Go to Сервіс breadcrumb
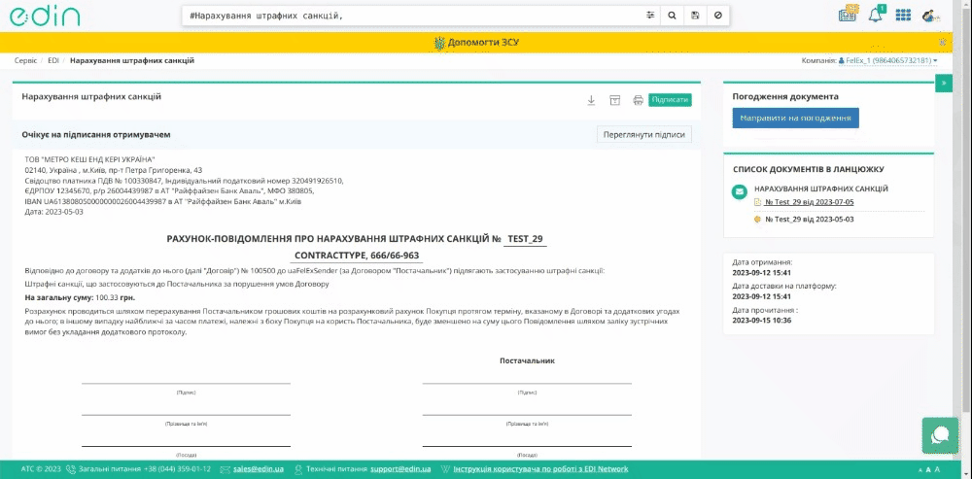The height and width of the screenshot is (479, 972). coord(25,61)
